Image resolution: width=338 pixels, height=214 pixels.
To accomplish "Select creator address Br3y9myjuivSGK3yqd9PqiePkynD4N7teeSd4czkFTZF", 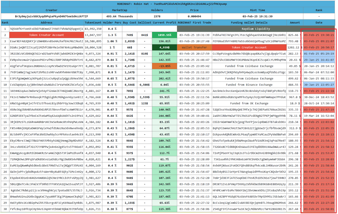I will pyautogui.click(x=51, y=16).
